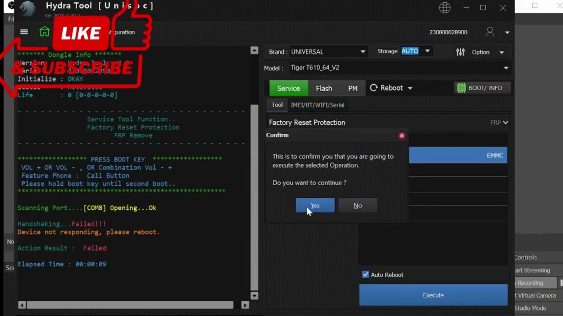Minimize the Hydra Tool window
The width and height of the screenshot is (563, 316).
pos(466,7)
